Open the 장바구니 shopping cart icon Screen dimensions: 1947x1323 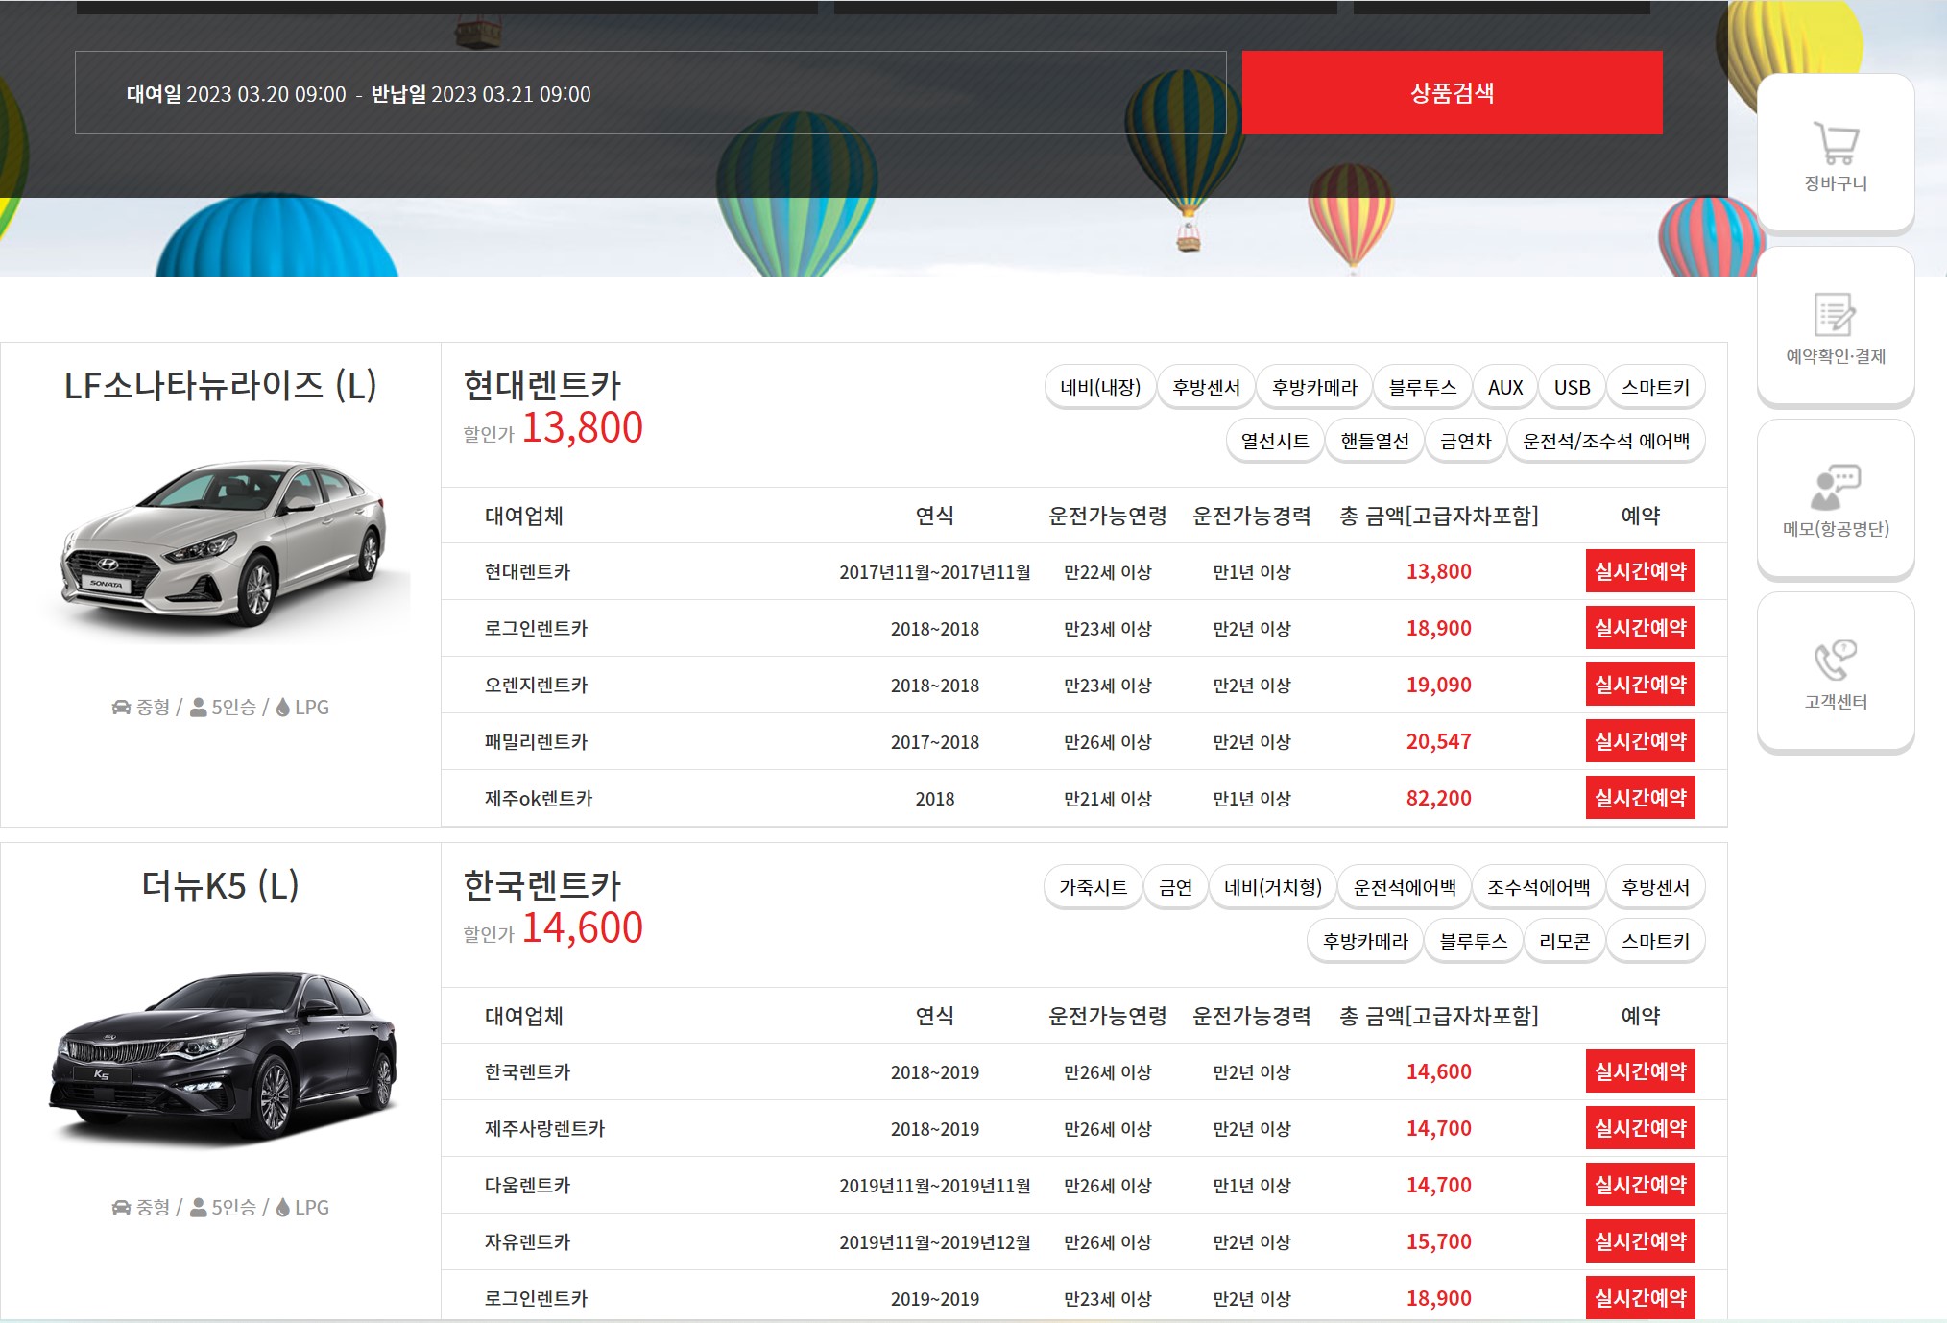[x=1836, y=144]
